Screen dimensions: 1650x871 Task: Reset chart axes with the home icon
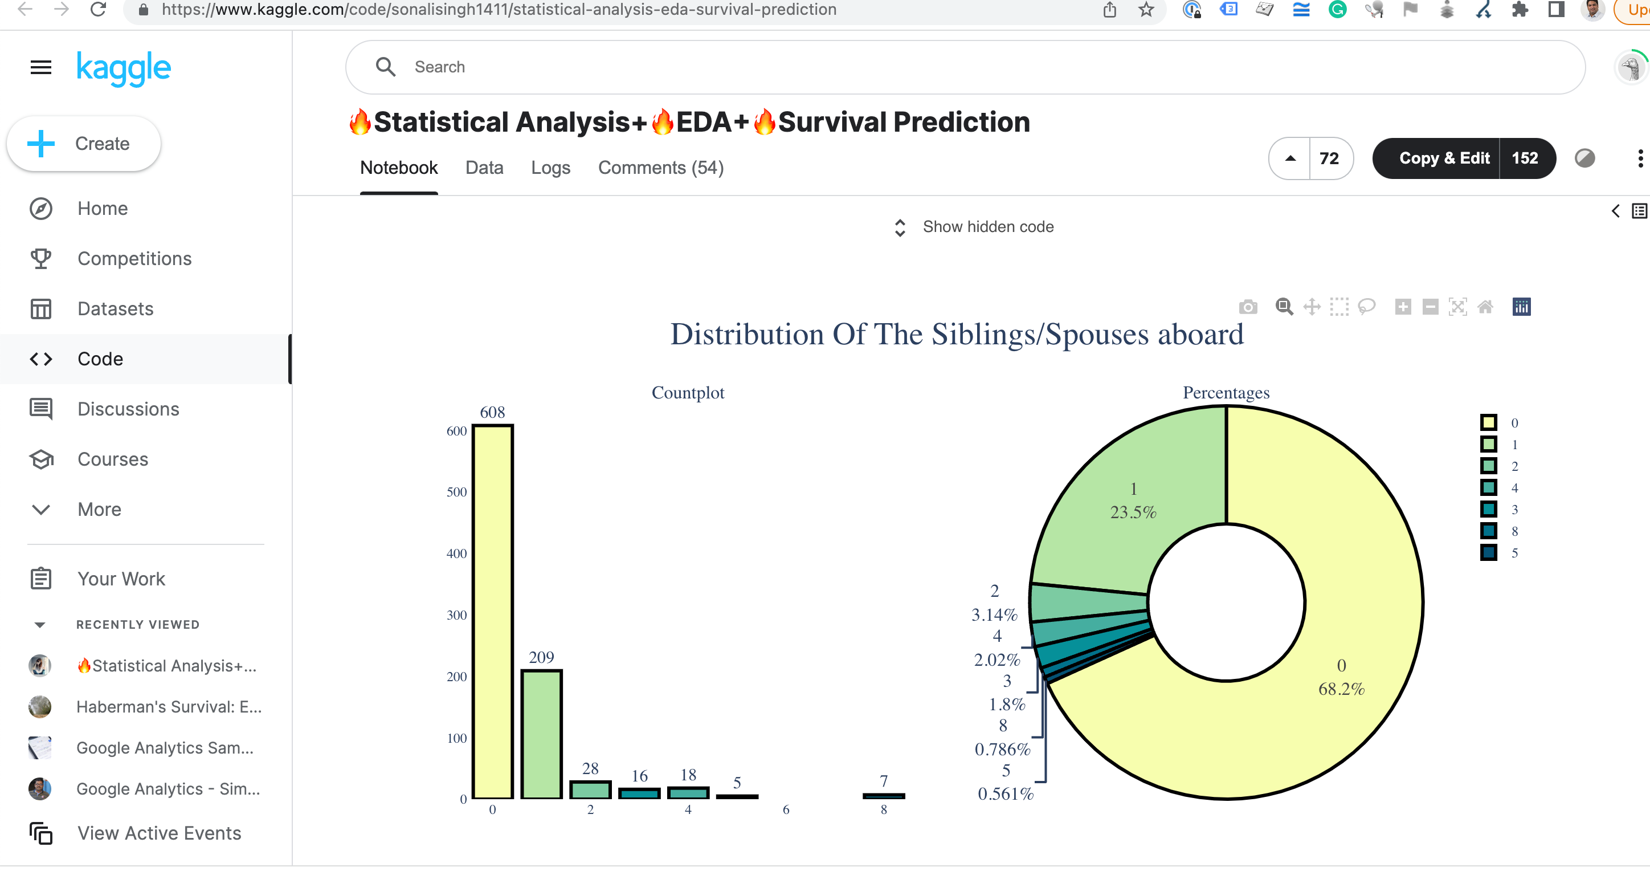click(x=1485, y=307)
